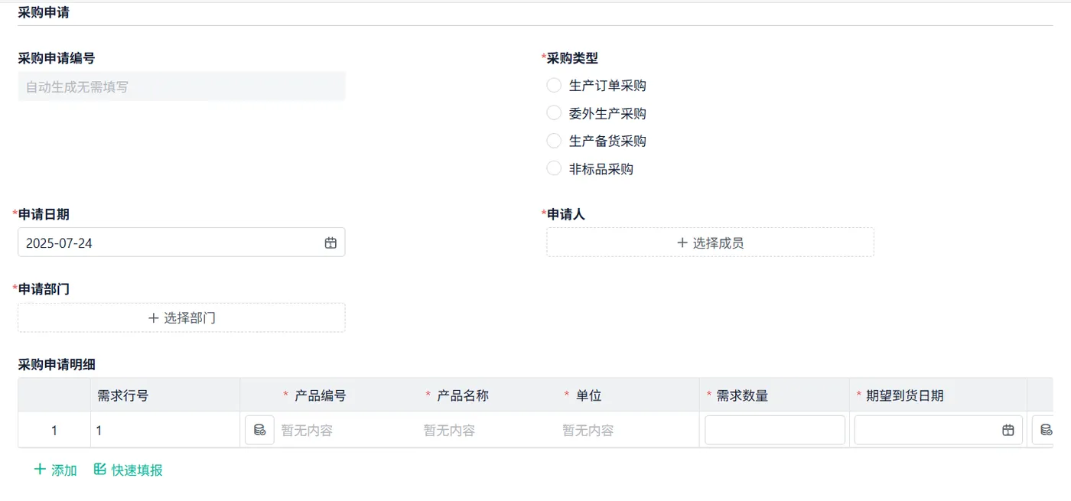The height and width of the screenshot is (501, 1071).
Task: Click the 添加 row link
Action: (63, 470)
